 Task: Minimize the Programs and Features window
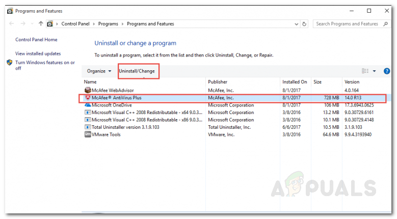point(352,11)
